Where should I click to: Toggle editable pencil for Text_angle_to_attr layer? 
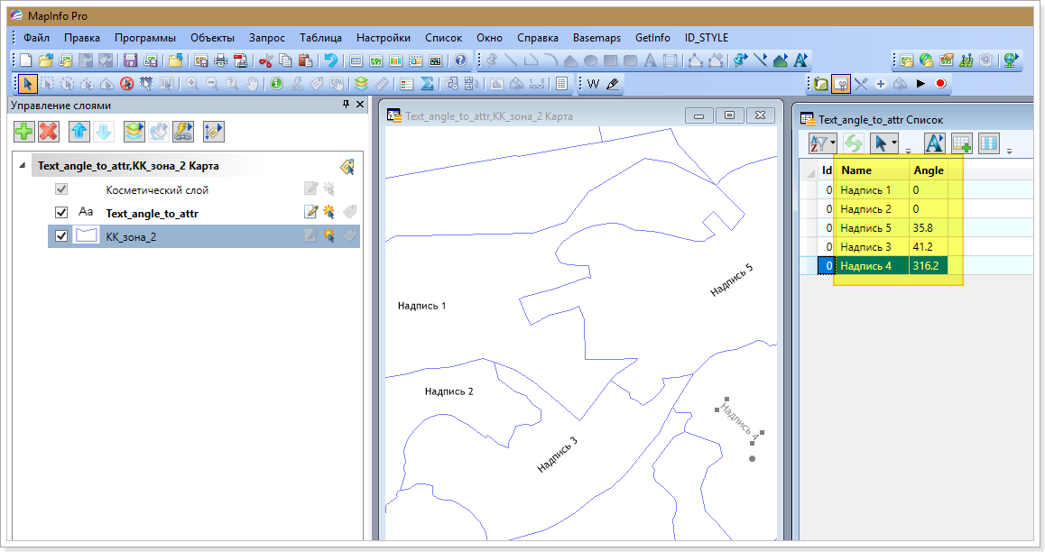(310, 213)
